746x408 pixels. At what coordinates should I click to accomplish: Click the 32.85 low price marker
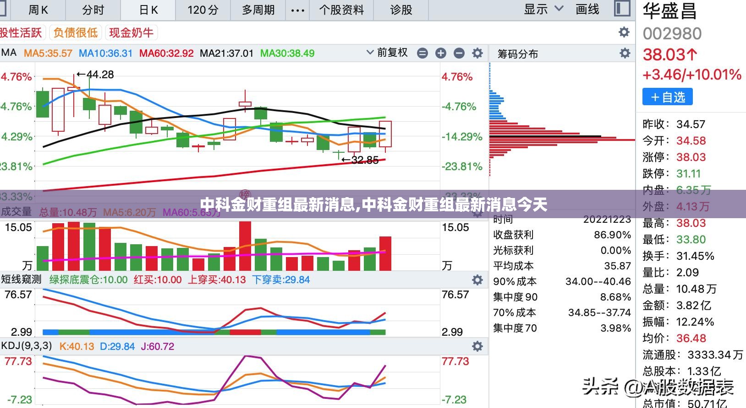point(360,160)
